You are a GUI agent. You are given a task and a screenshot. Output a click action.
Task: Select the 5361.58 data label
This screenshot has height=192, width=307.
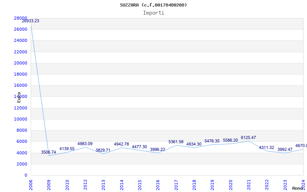click(x=176, y=142)
